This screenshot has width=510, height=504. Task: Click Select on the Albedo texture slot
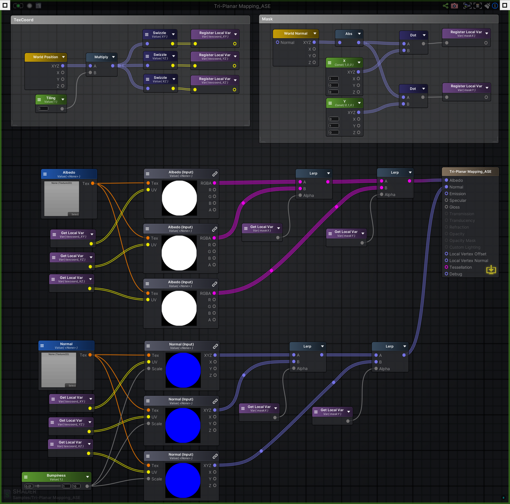point(74,214)
